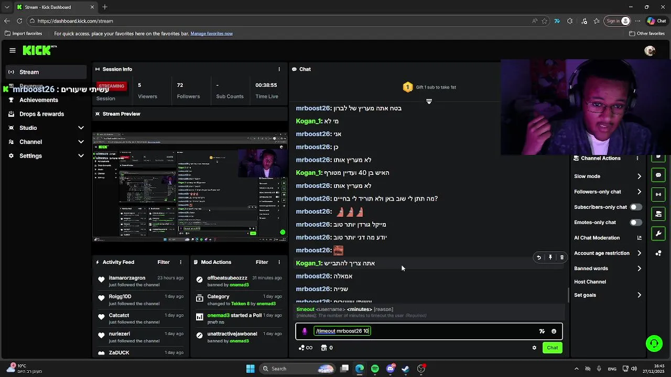Click Catcatct in Activity Feed
Viewport: 671px width, 377px height.
point(119,315)
